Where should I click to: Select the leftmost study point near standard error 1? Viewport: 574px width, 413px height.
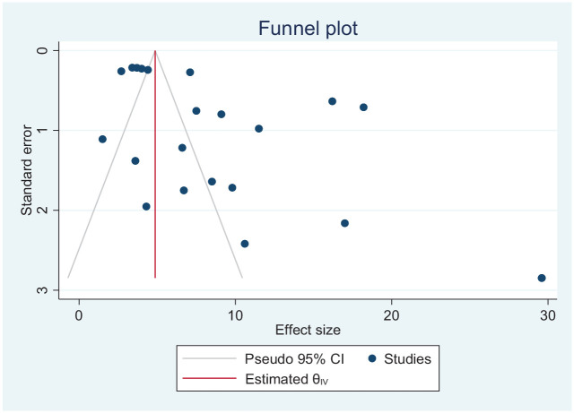(103, 139)
